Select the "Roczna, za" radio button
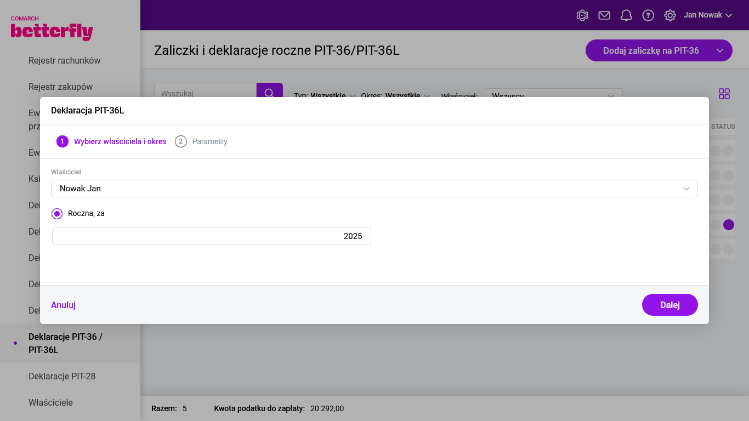Viewport: 749px width, 421px height. (57, 214)
